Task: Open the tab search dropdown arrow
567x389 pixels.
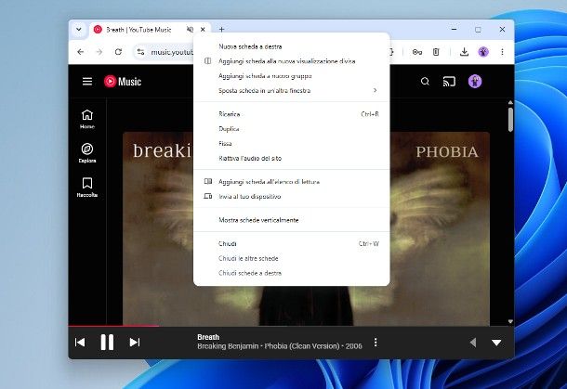Action: point(79,30)
